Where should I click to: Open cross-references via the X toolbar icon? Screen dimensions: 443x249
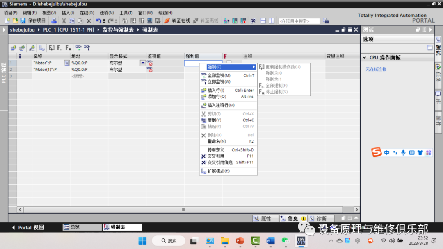click(253, 20)
